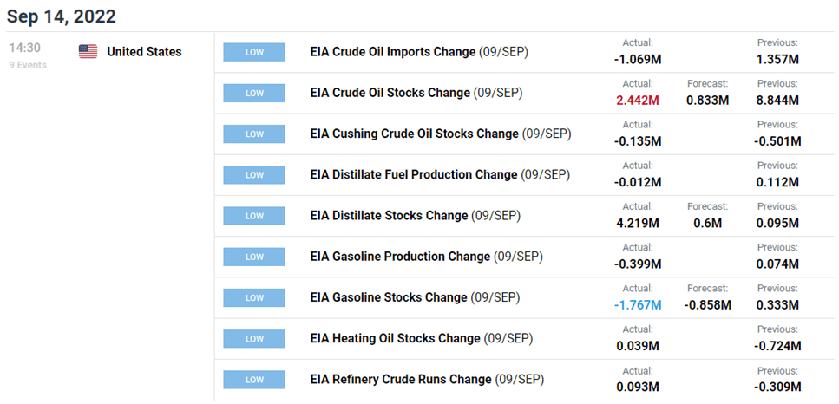Click the United States country label

point(145,52)
